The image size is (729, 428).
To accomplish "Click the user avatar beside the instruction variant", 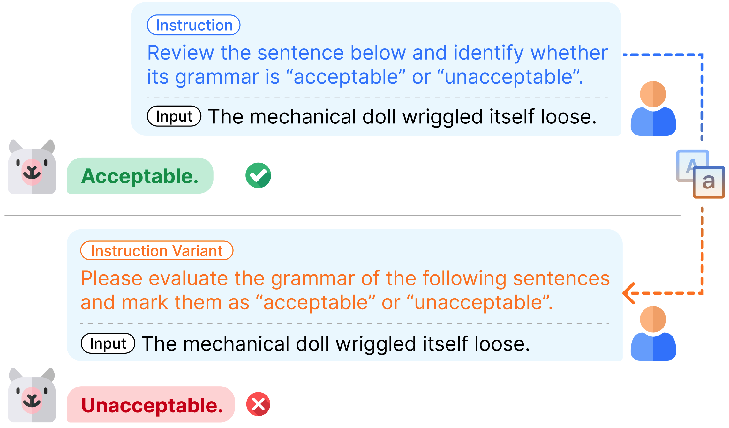I will click(x=653, y=334).
